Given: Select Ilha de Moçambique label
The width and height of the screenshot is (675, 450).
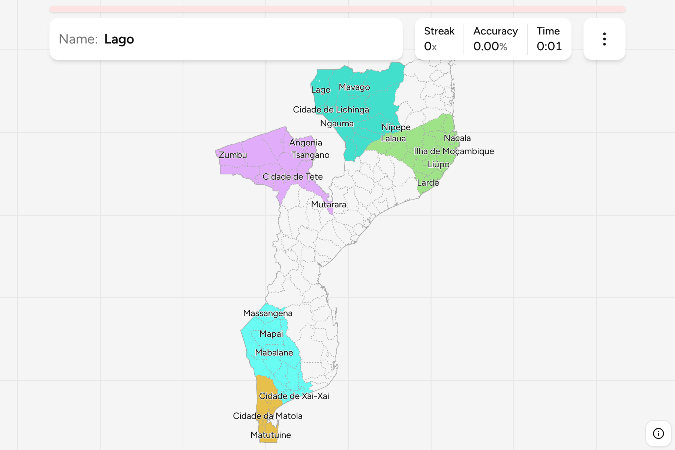Looking at the screenshot, I should [x=454, y=151].
